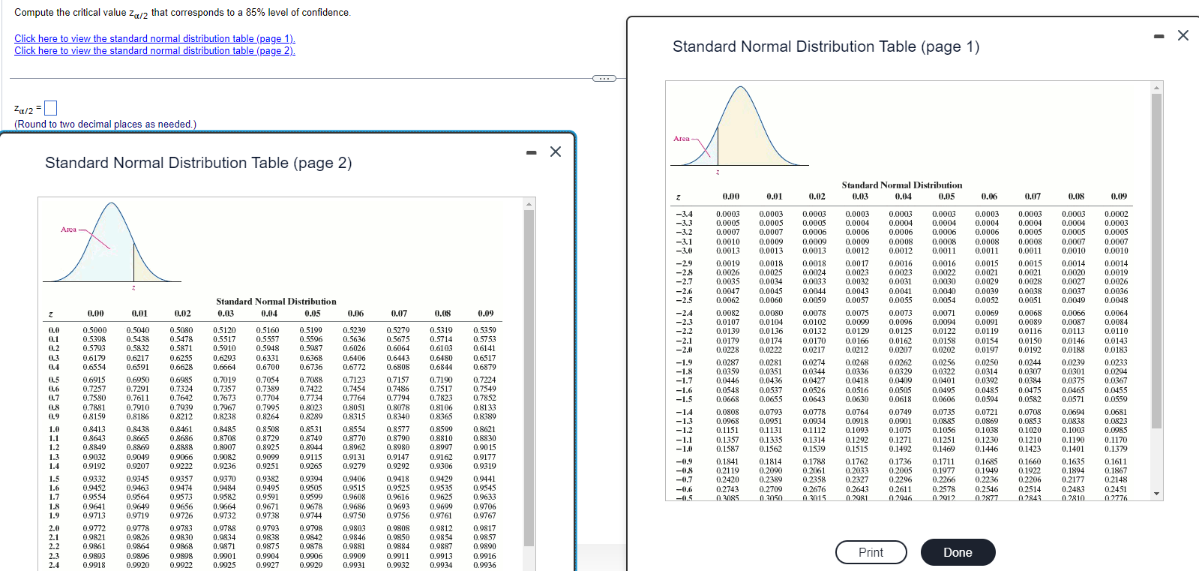Click scroll up arrow in page 2 table

click(529, 204)
